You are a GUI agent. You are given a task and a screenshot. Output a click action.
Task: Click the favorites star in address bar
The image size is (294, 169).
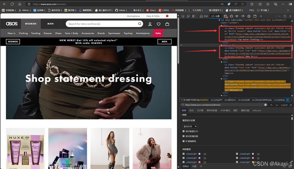tap(243, 4)
